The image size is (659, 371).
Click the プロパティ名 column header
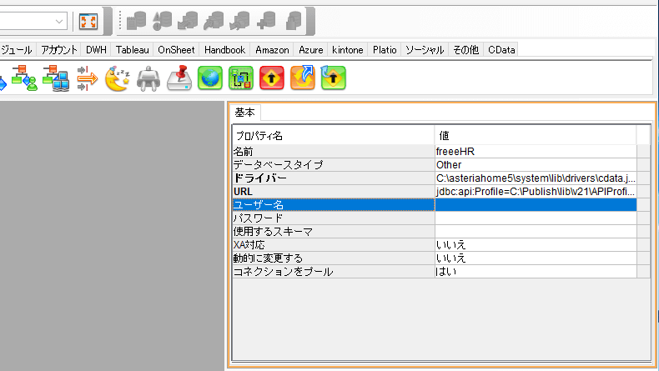click(334, 136)
